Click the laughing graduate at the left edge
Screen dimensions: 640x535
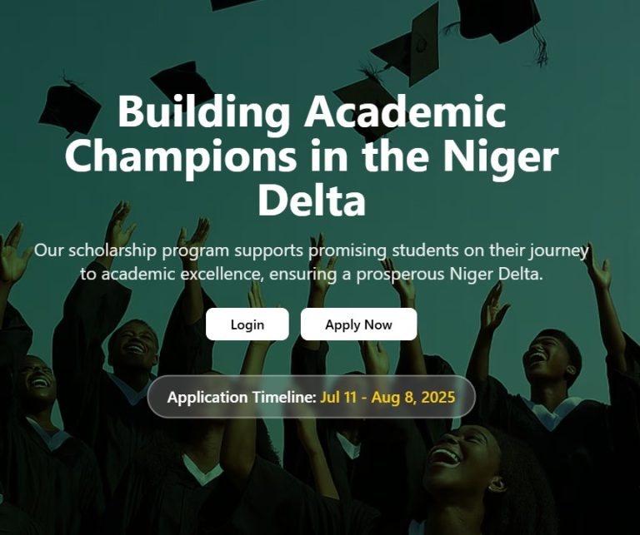(35, 383)
